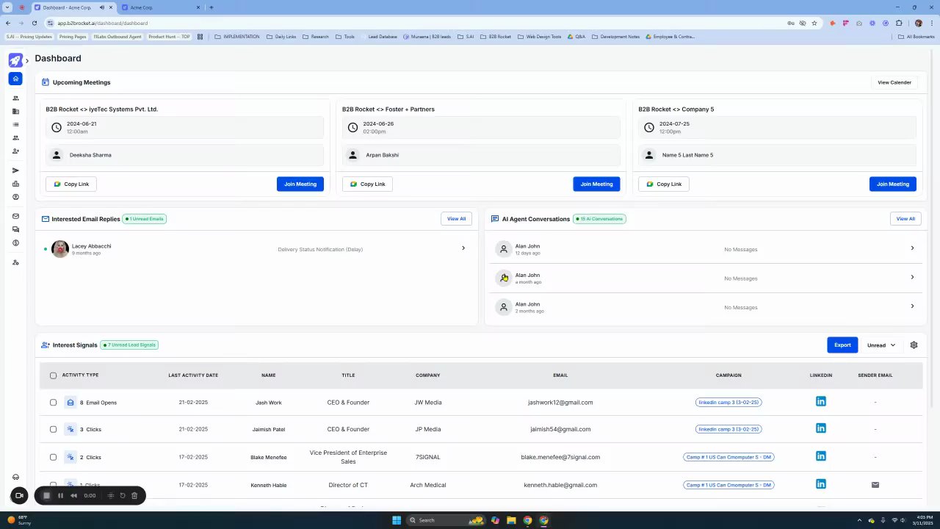The image size is (940, 529).
Task: Open the weather widget showing Sunny
Action: point(18,520)
